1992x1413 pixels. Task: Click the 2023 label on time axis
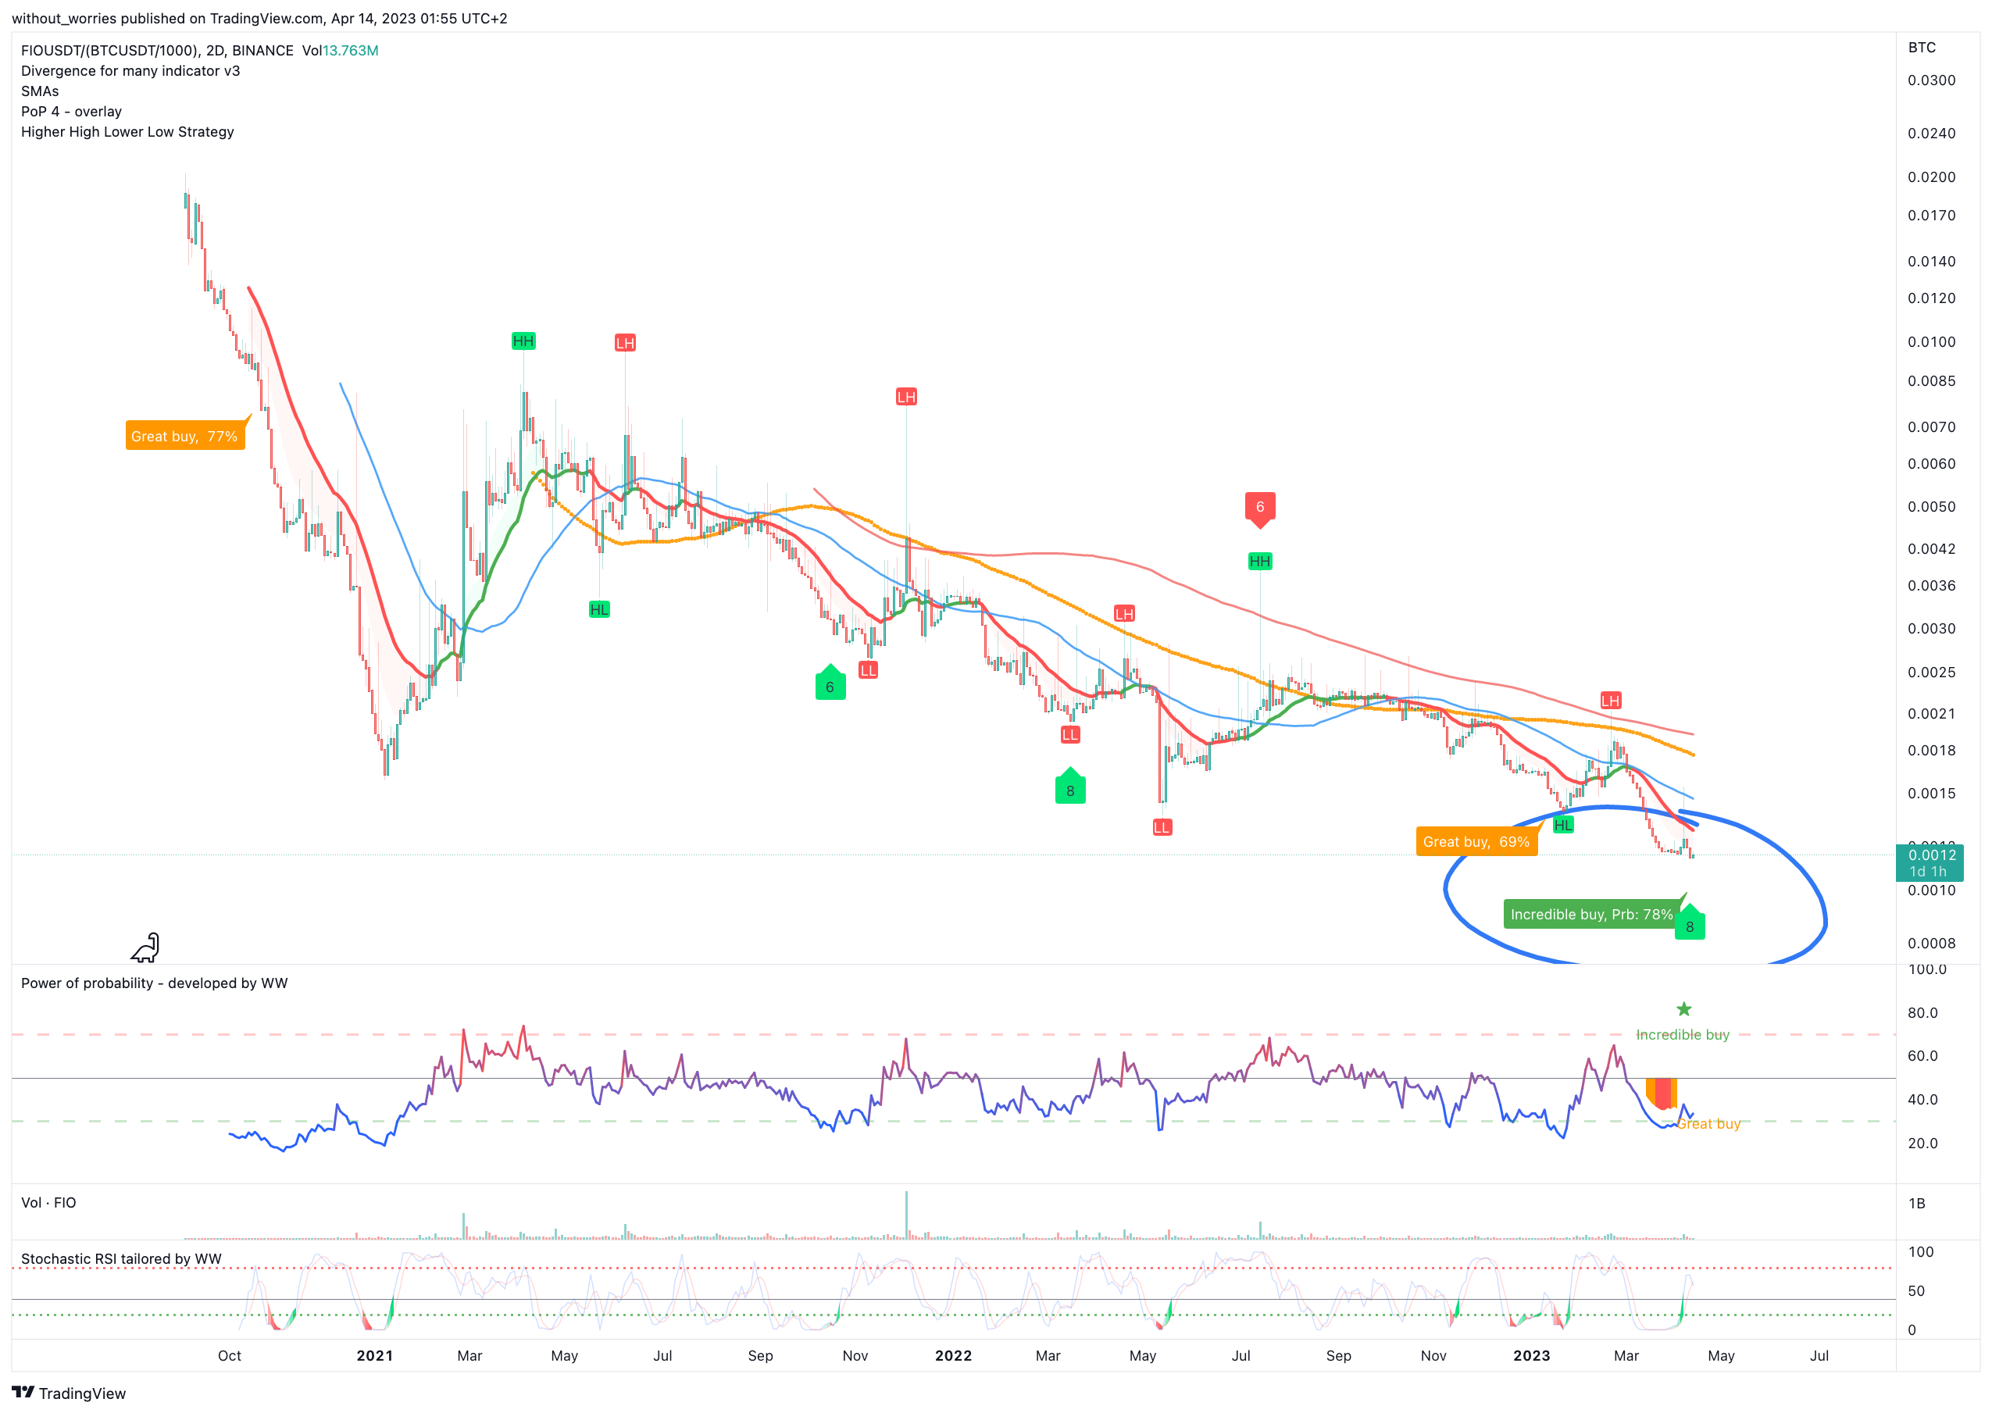1532,1355
